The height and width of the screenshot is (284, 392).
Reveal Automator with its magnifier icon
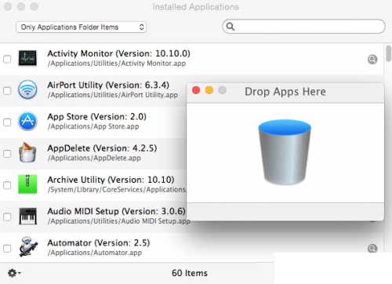[372, 249]
